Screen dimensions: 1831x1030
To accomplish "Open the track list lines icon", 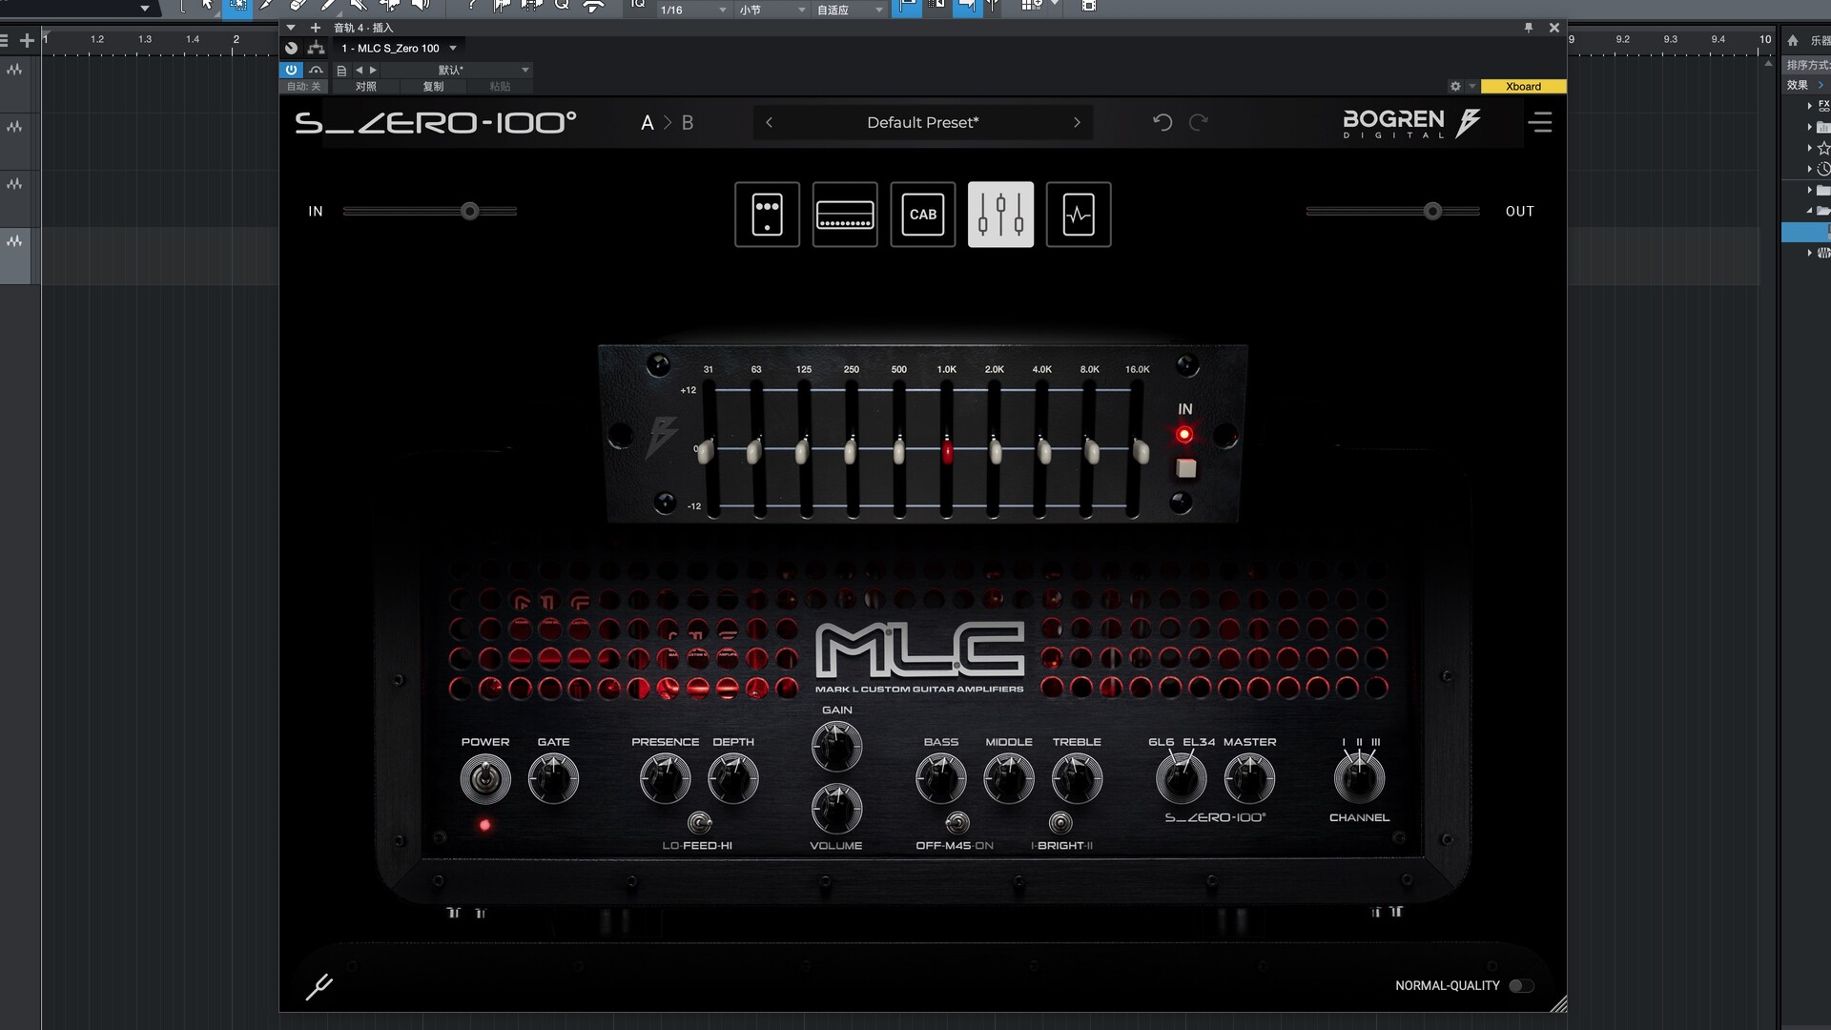I will pos(5,40).
